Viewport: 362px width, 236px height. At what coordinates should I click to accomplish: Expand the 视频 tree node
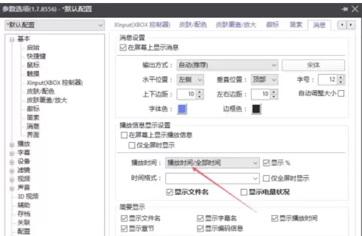pyautogui.click(x=12, y=179)
